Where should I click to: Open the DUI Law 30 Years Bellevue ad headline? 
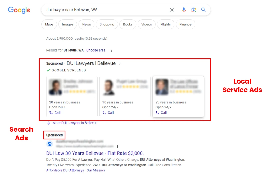pyautogui.click(x=95, y=153)
